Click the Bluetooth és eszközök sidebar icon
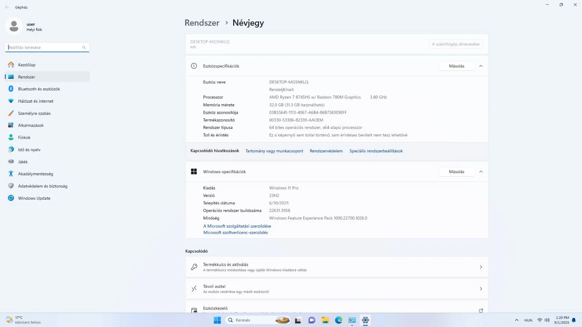This screenshot has height=327, width=582. 11,89
